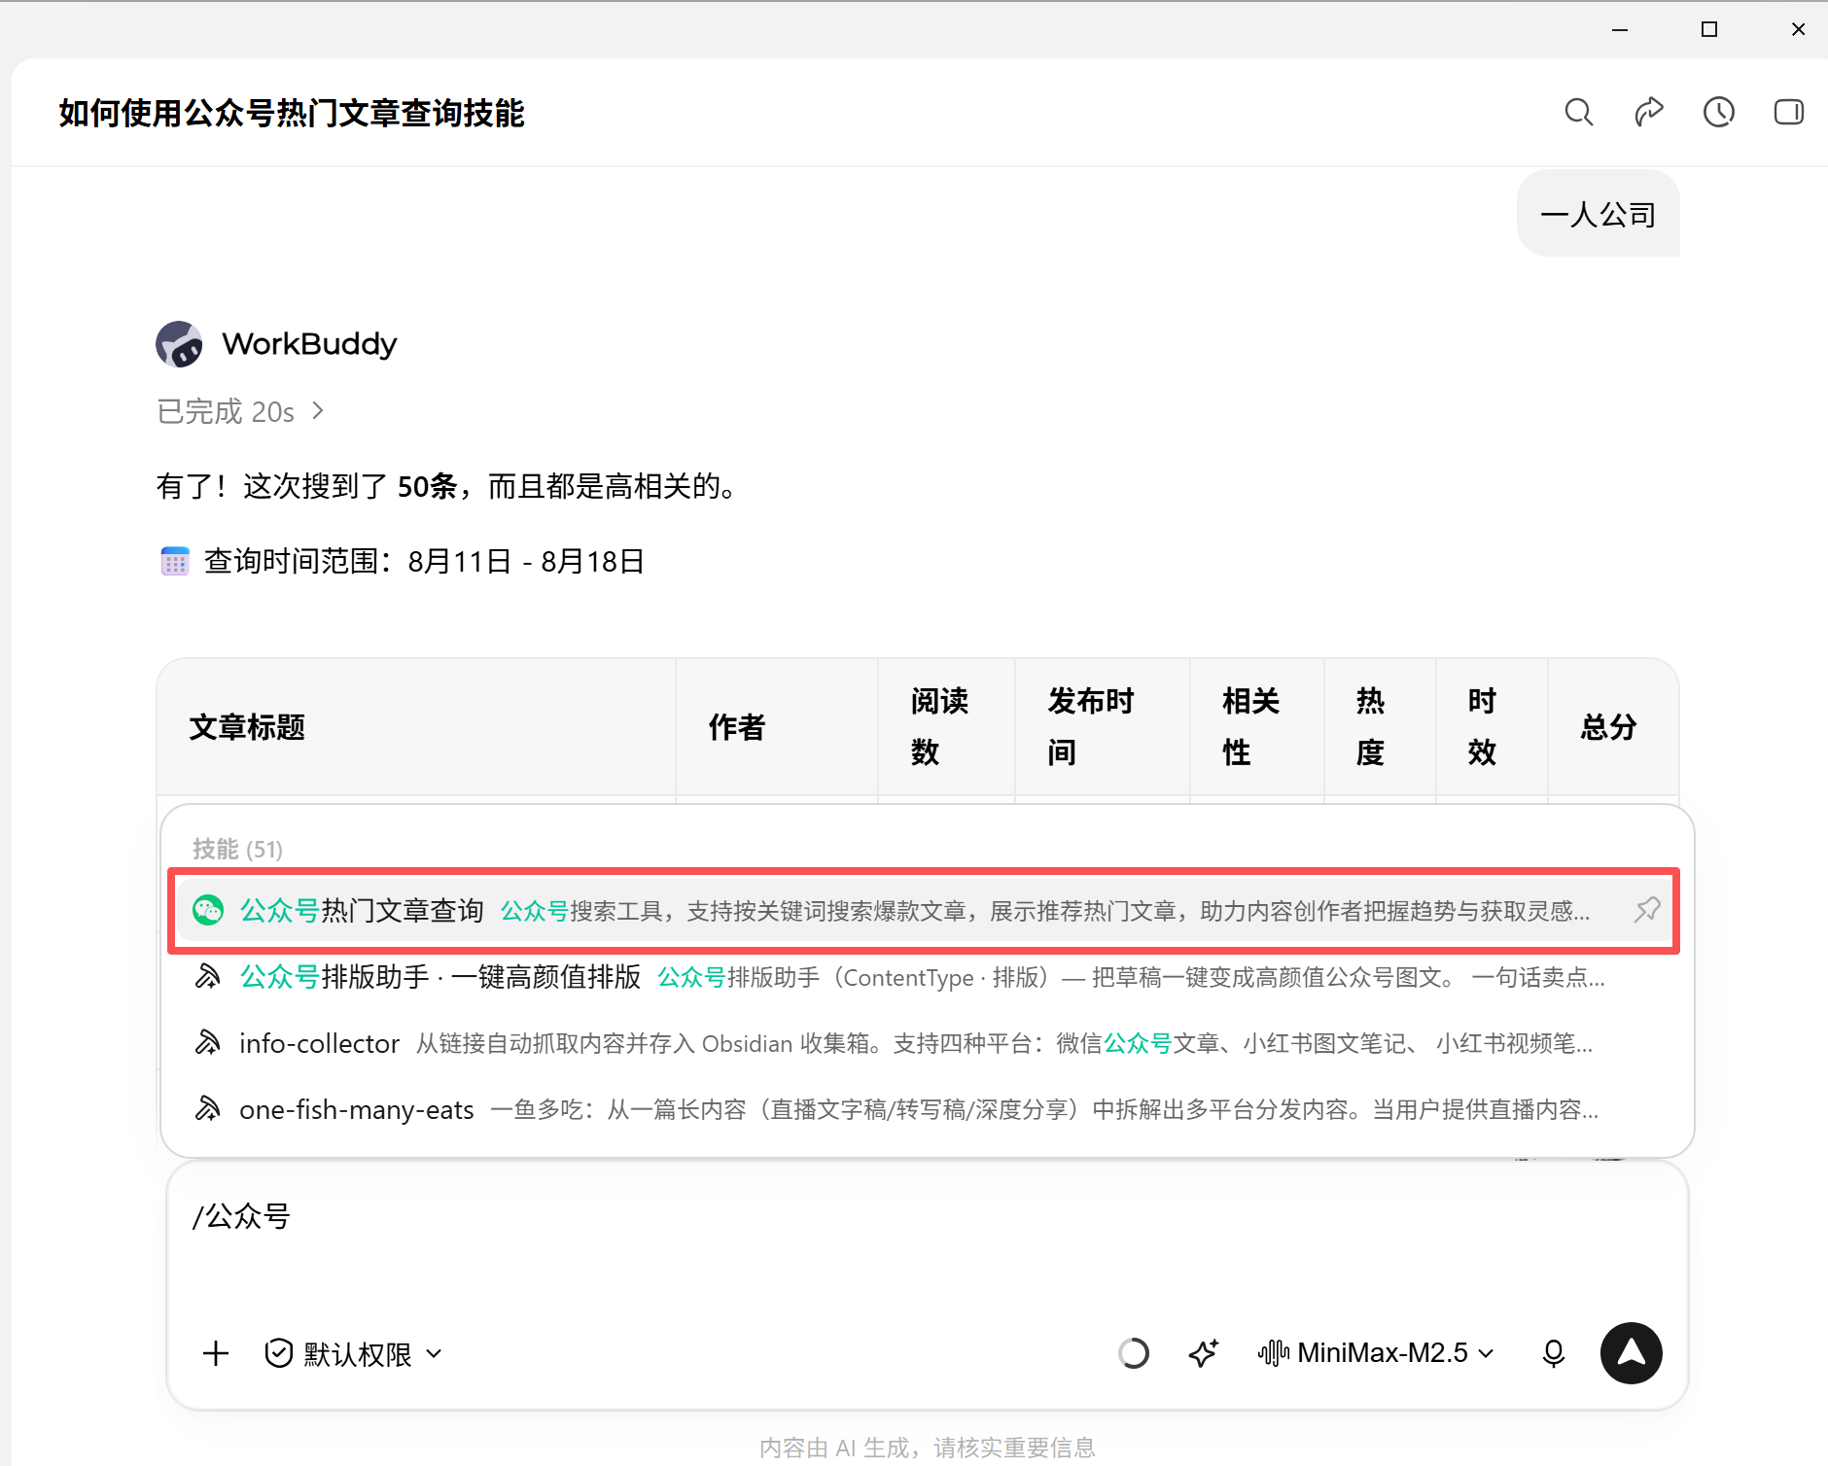
Task: Click the conversation title 如何使用公众号热门文章查询技能
Action: [292, 113]
